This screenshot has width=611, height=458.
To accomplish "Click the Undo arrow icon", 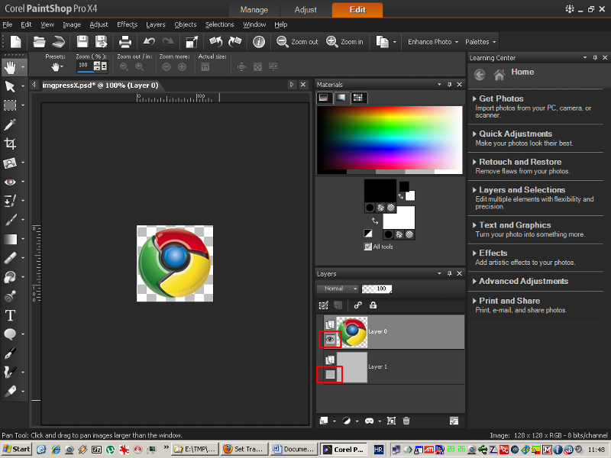I will (x=149, y=41).
